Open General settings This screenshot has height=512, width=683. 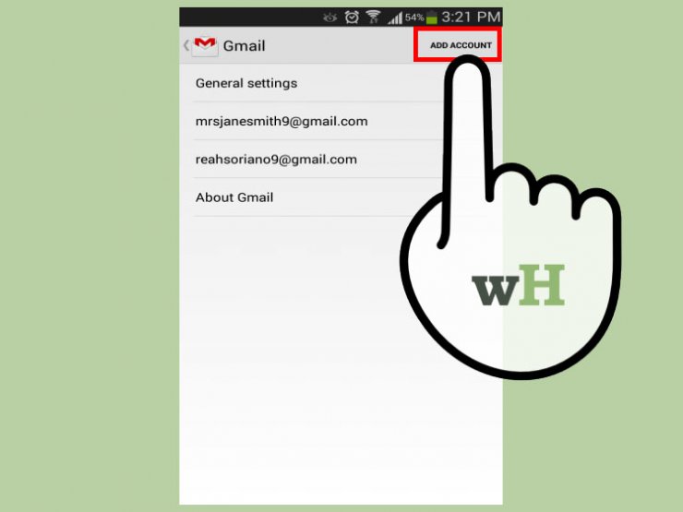341,83
